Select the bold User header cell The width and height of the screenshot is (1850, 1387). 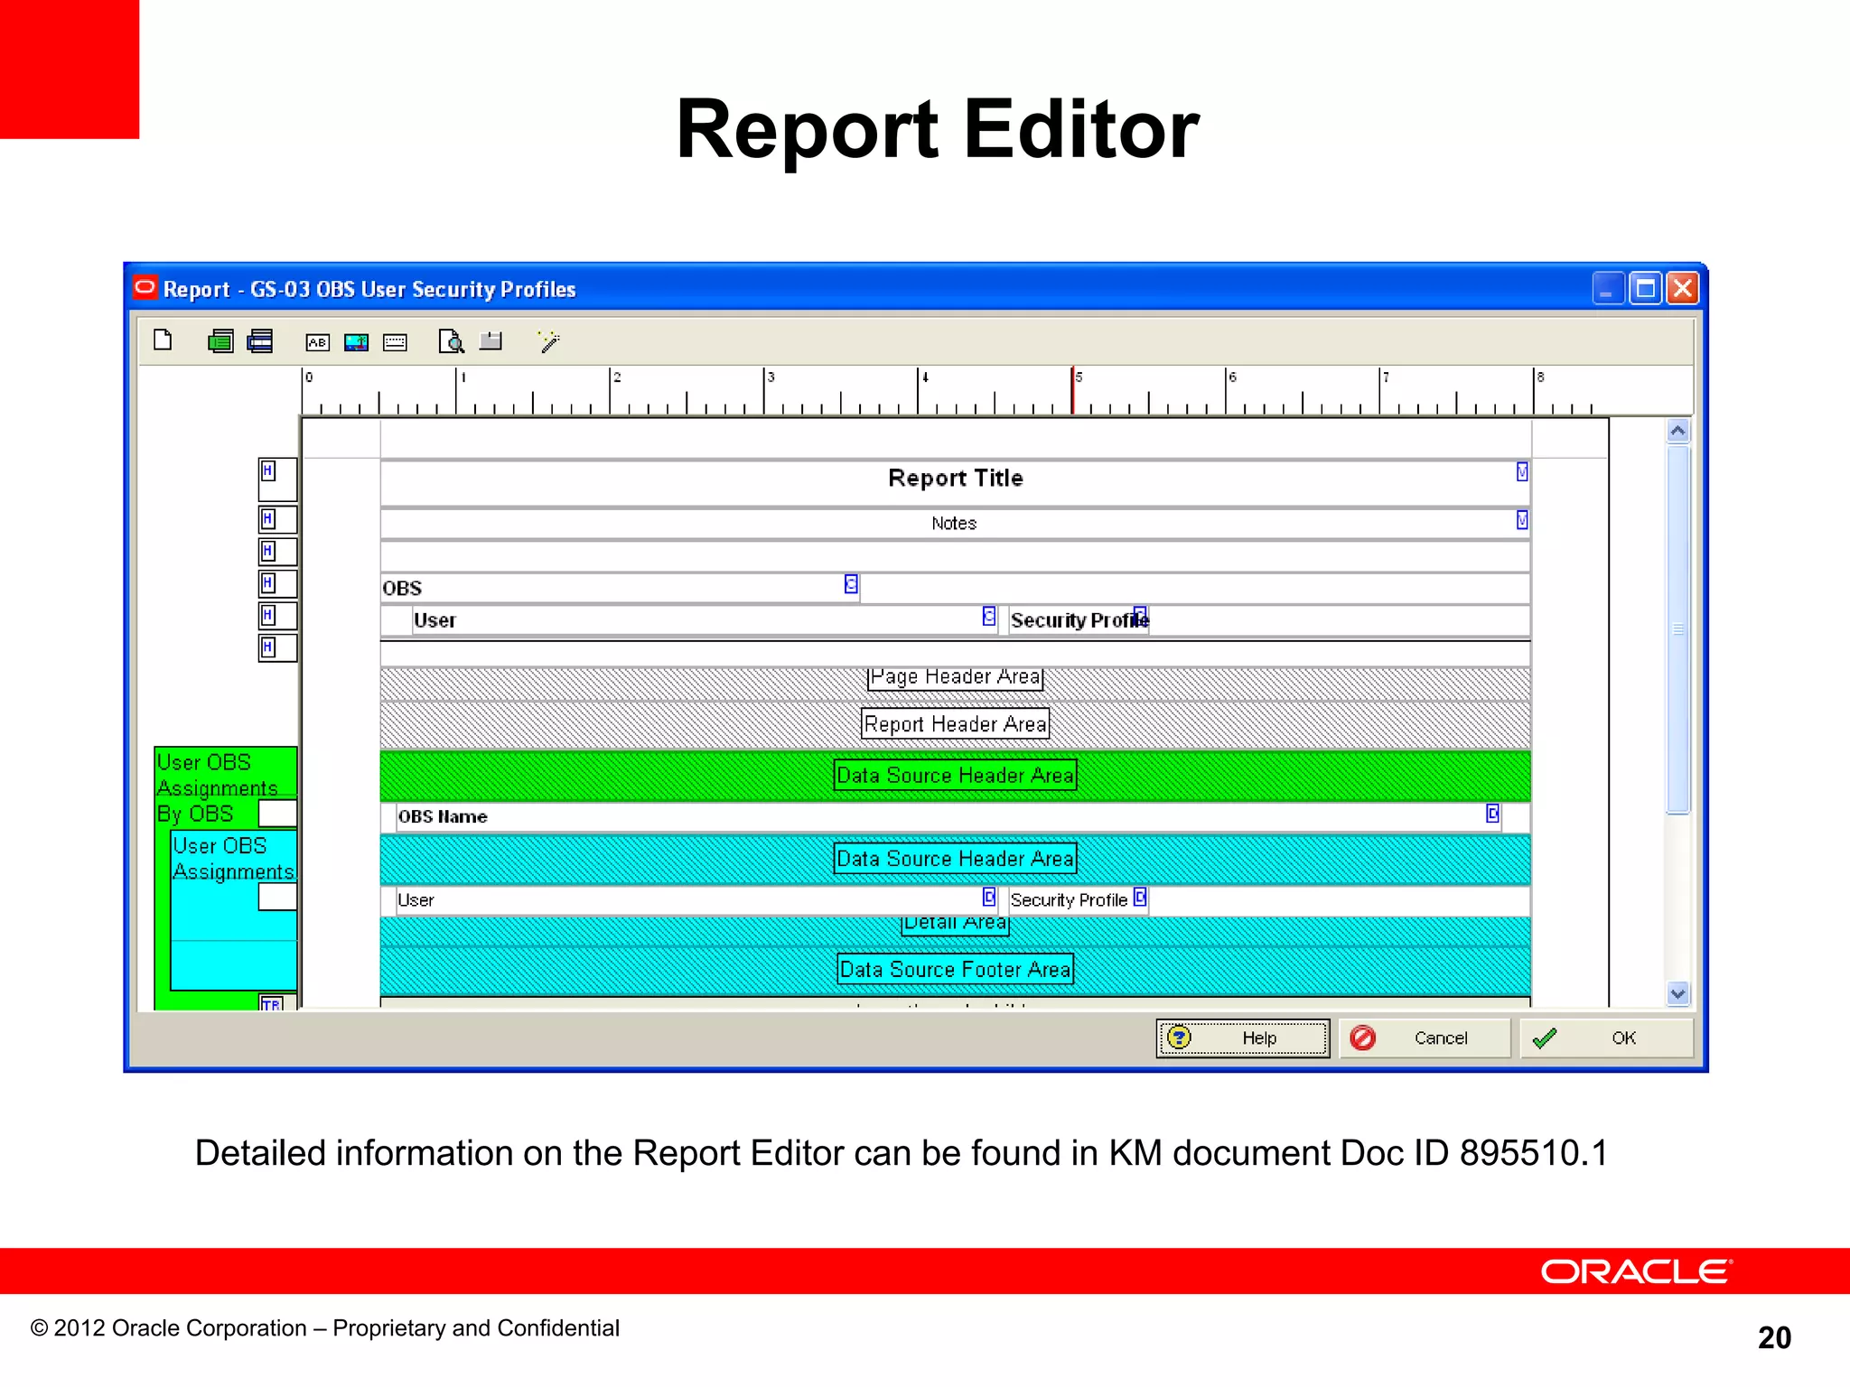[x=705, y=620]
